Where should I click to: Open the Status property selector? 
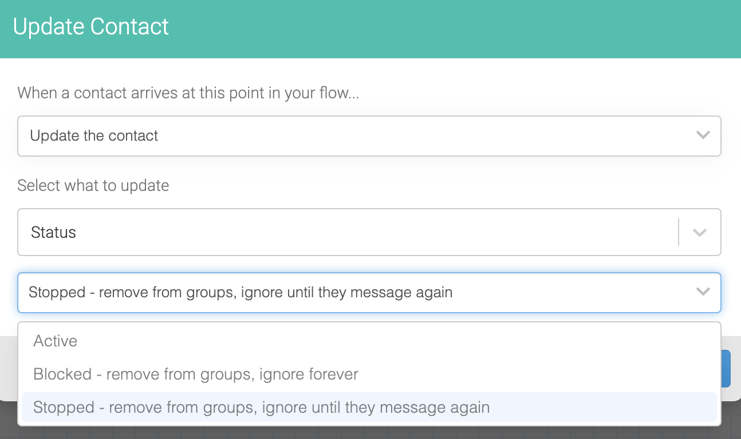(369, 232)
